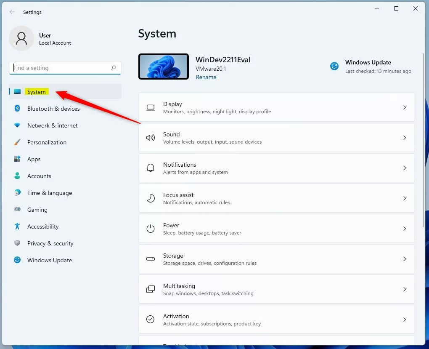Expand the Display settings chevron
Image resolution: width=429 pixels, height=349 pixels.
coord(405,107)
